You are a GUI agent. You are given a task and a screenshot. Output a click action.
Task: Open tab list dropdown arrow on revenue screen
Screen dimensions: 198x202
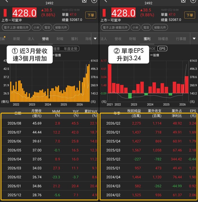(x=95, y=39)
